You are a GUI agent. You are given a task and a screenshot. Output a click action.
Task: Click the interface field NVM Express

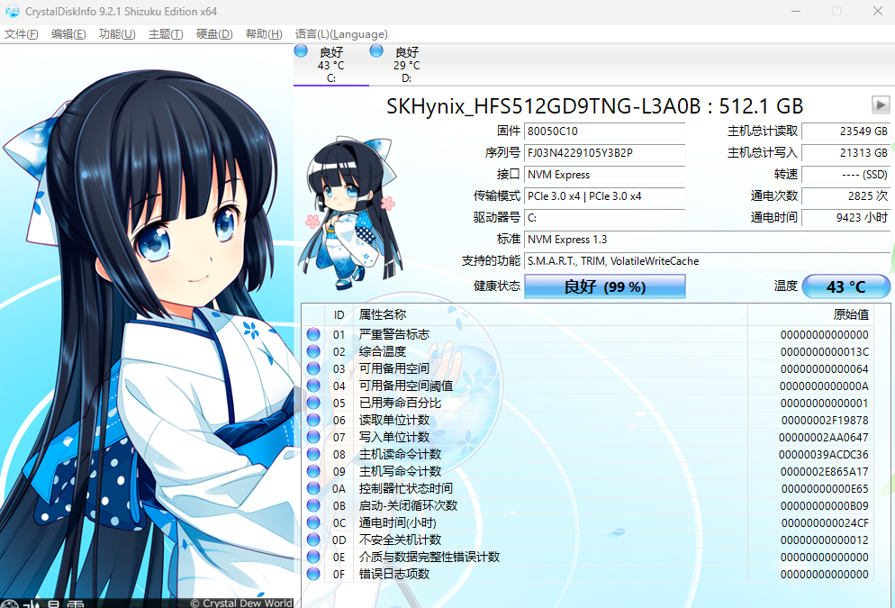(604, 175)
